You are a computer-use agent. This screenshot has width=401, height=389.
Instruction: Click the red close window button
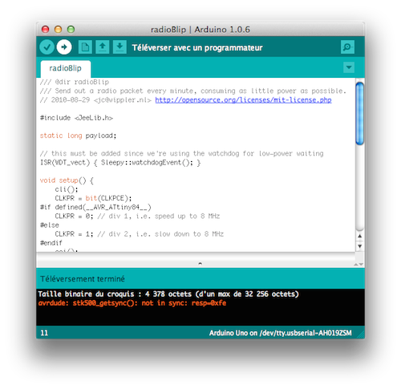point(45,29)
